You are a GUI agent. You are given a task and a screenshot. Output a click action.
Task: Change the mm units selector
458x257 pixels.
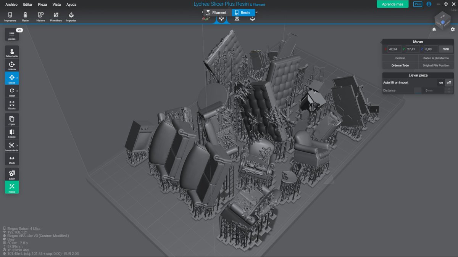point(445,49)
